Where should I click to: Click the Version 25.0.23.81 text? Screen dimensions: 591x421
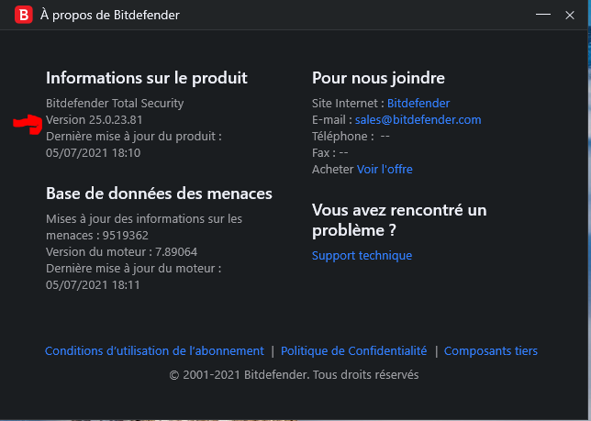(x=95, y=120)
